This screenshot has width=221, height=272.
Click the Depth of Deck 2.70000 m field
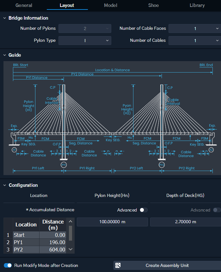pyautogui.click(x=185, y=222)
